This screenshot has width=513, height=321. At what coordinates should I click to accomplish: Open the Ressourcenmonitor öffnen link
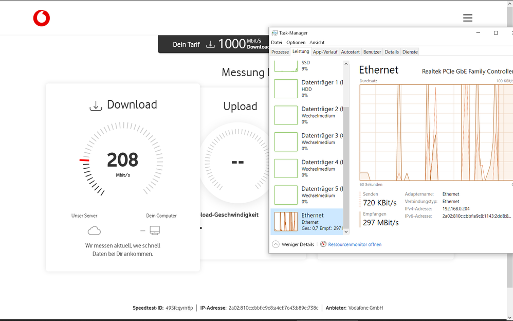[355, 244]
